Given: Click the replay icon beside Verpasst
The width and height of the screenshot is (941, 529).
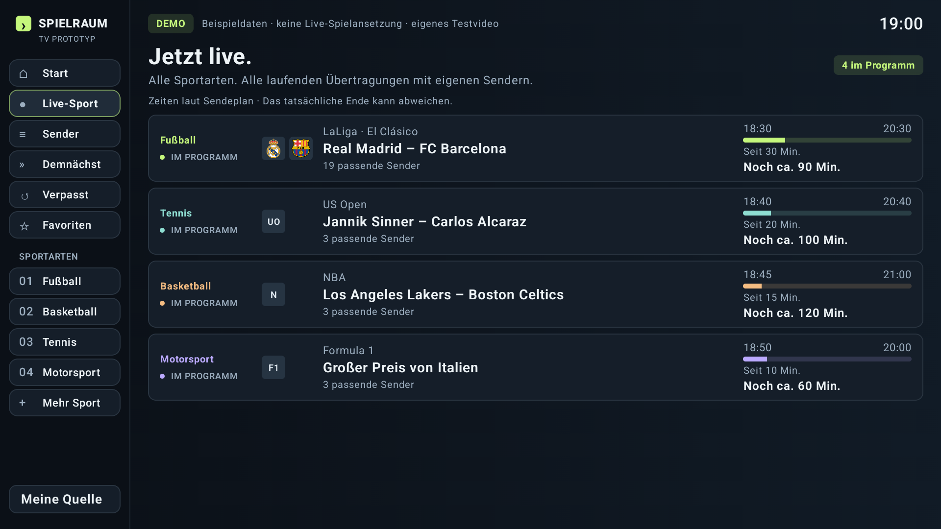Looking at the screenshot, I should tap(25, 196).
